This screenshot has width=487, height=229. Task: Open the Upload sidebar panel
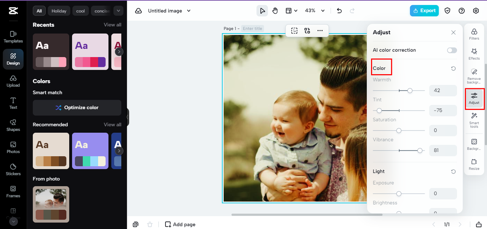click(13, 81)
